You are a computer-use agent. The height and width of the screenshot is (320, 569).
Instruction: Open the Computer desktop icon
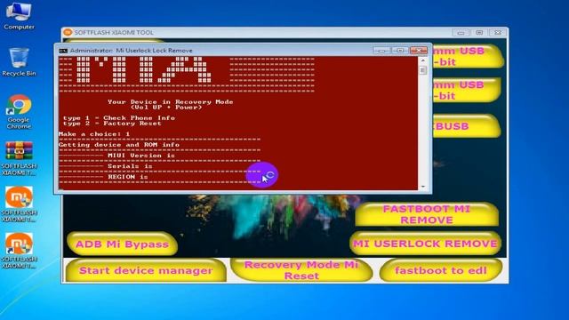pos(19,16)
